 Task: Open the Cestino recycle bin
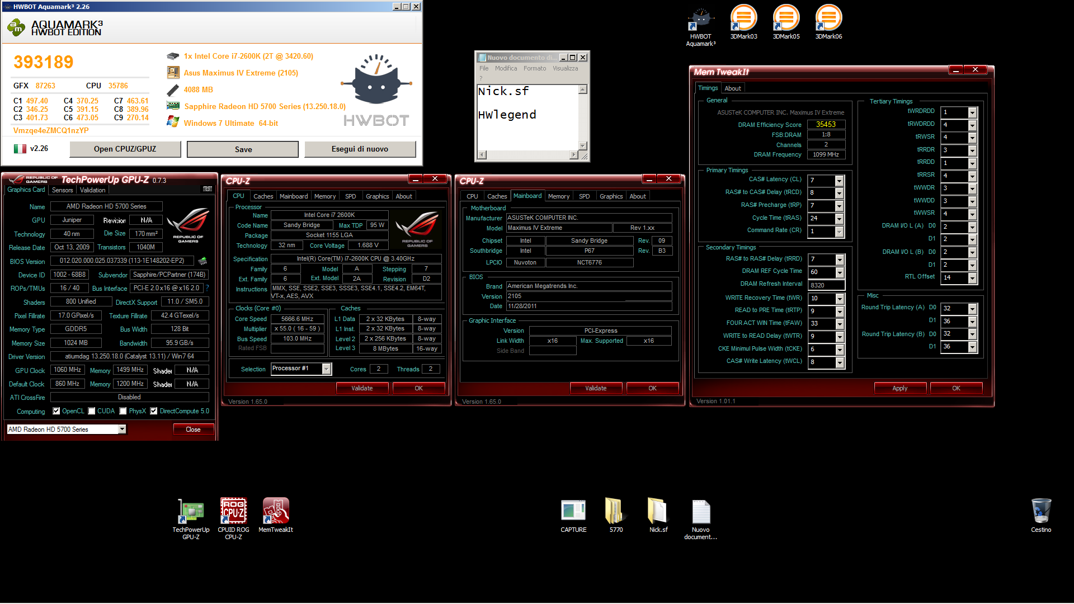tap(1041, 515)
